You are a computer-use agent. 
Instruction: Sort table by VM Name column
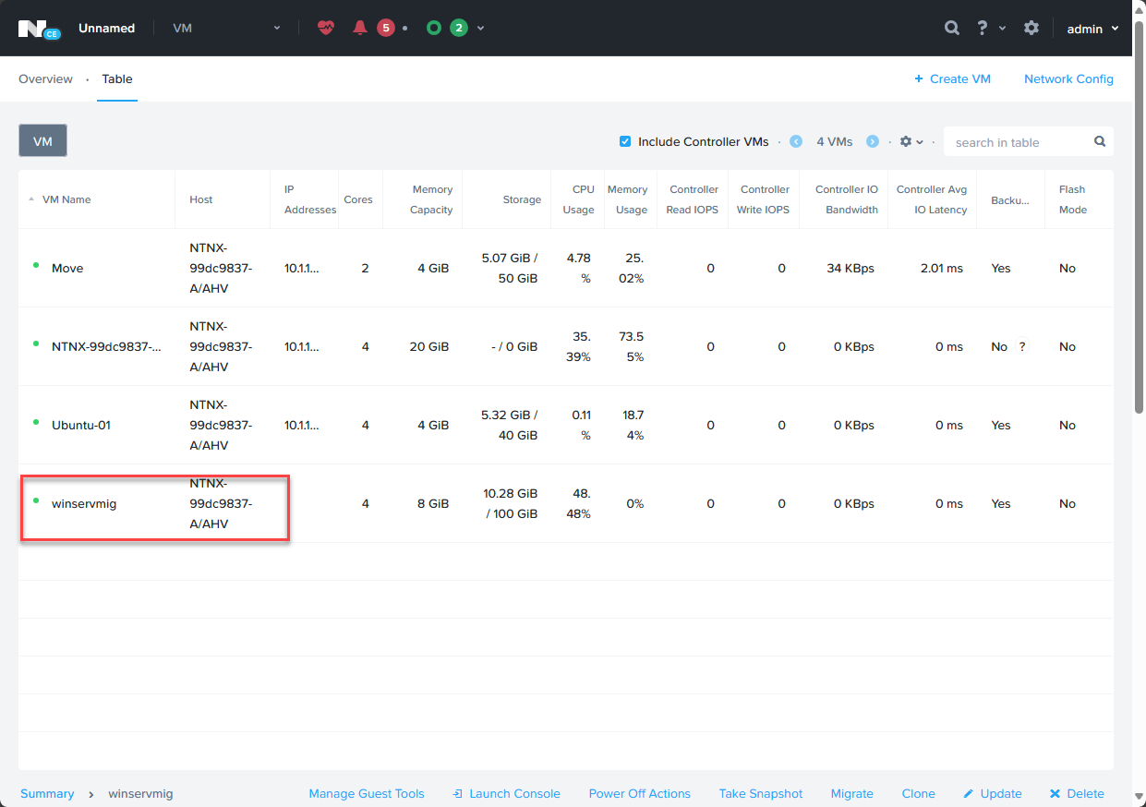click(x=66, y=199)
